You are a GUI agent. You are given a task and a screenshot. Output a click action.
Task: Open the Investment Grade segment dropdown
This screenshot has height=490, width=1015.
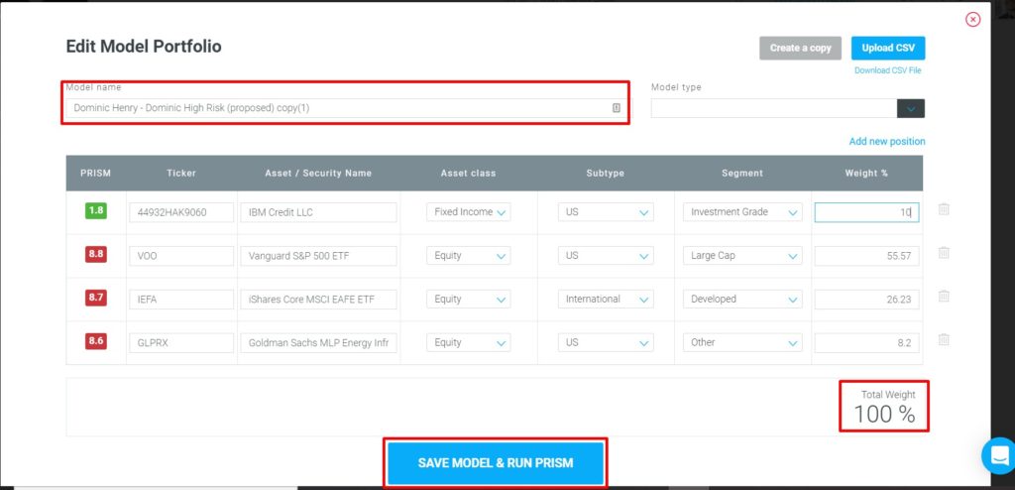click(742, 212)
